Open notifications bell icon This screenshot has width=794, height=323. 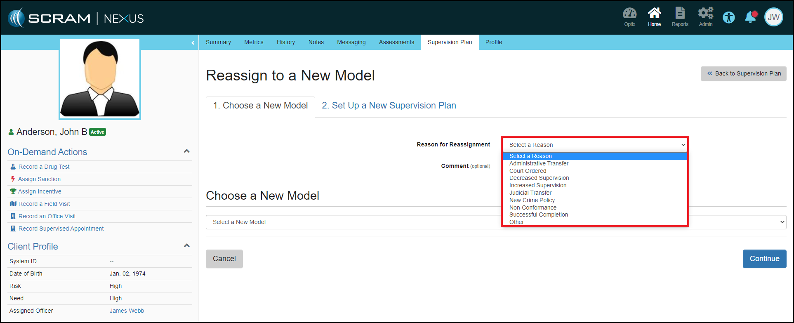tap(750, 17)
